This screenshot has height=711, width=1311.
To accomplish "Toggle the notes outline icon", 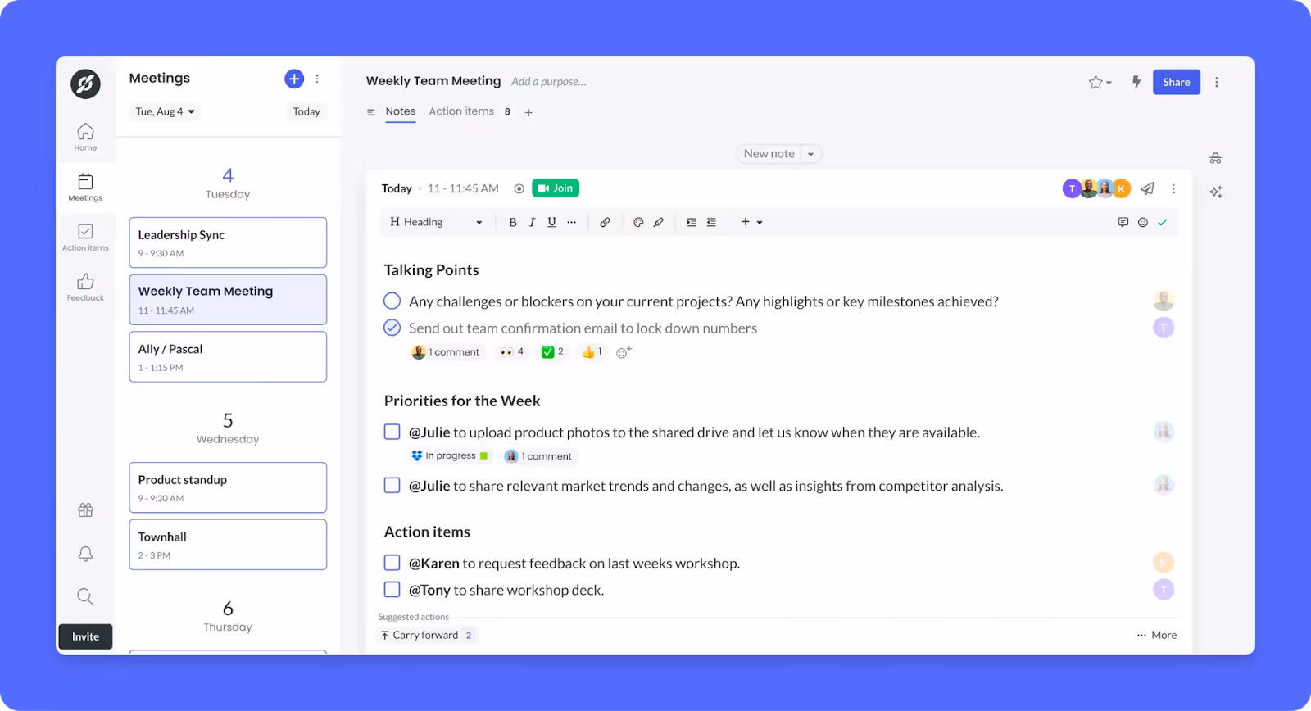I will pos(370,112).
